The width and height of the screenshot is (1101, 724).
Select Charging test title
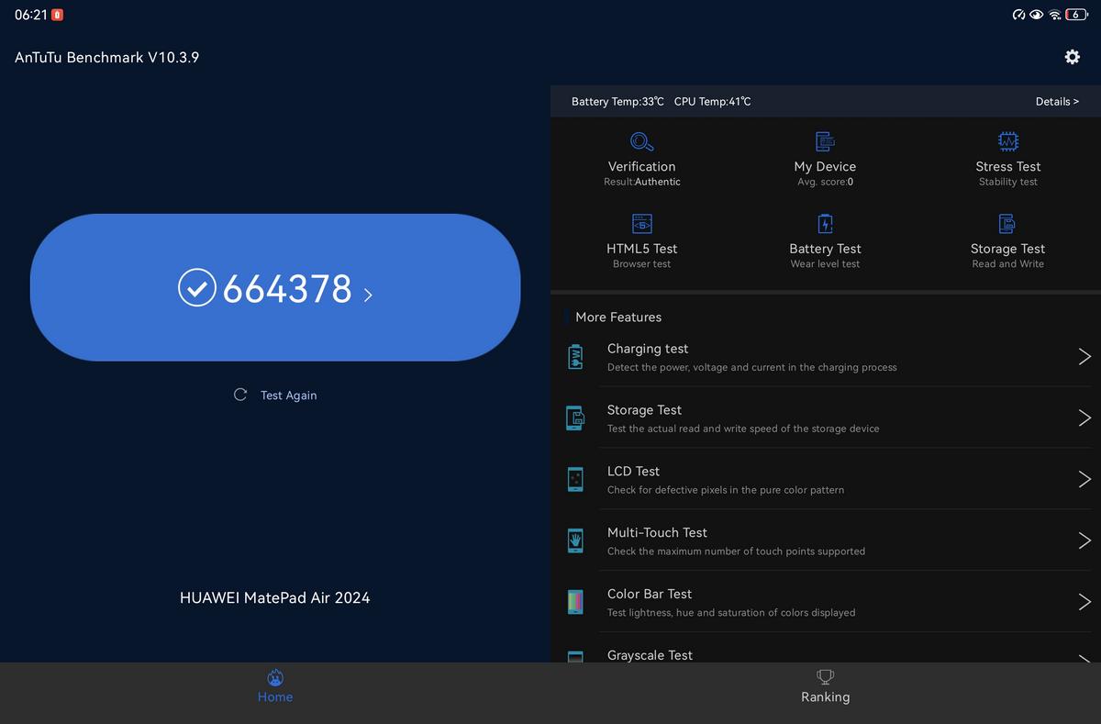coord(648,349)
